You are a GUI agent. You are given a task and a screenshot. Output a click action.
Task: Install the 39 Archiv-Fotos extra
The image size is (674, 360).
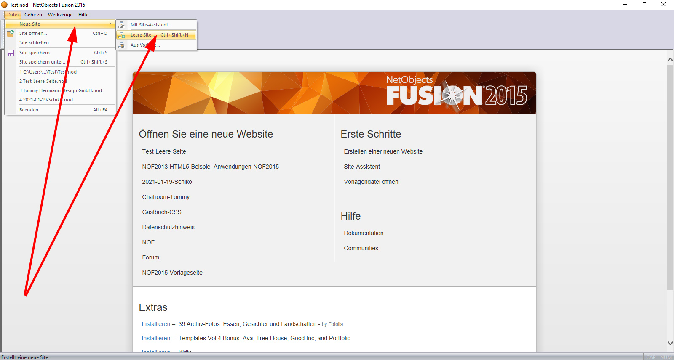[156, 324]
